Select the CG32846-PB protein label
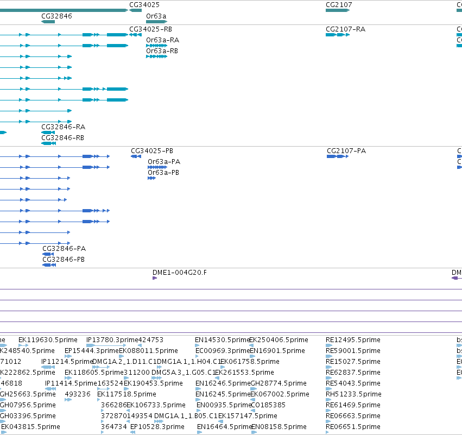Image resolution: width=462 pixels, height=435 pixels. tap(64, 260)
